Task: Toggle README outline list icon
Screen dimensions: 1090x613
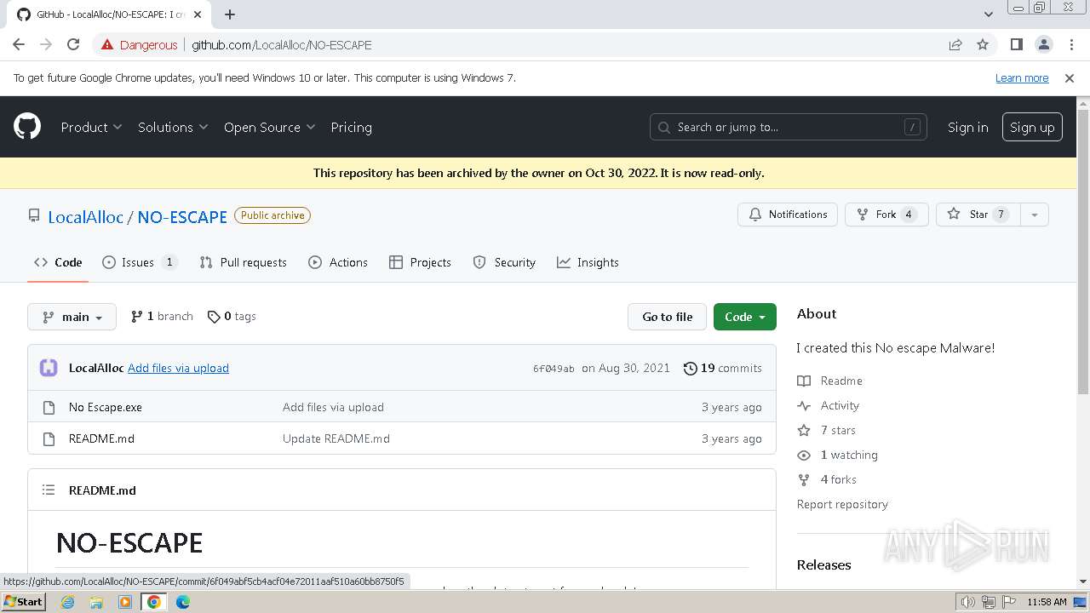Action: point(49,490)
